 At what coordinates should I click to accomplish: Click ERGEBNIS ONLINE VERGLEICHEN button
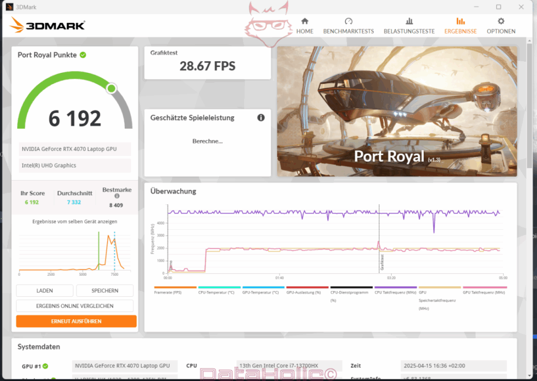pyautogui.click(x=74, y=306)
